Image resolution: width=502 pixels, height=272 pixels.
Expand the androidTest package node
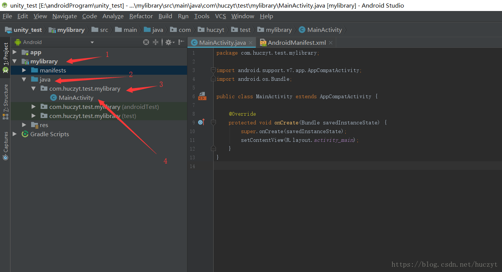[34, 107]
